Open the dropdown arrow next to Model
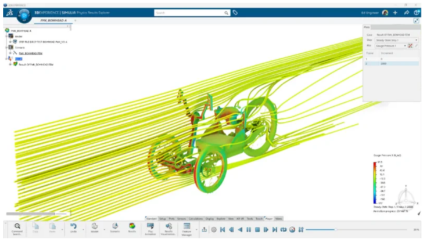 105,230
